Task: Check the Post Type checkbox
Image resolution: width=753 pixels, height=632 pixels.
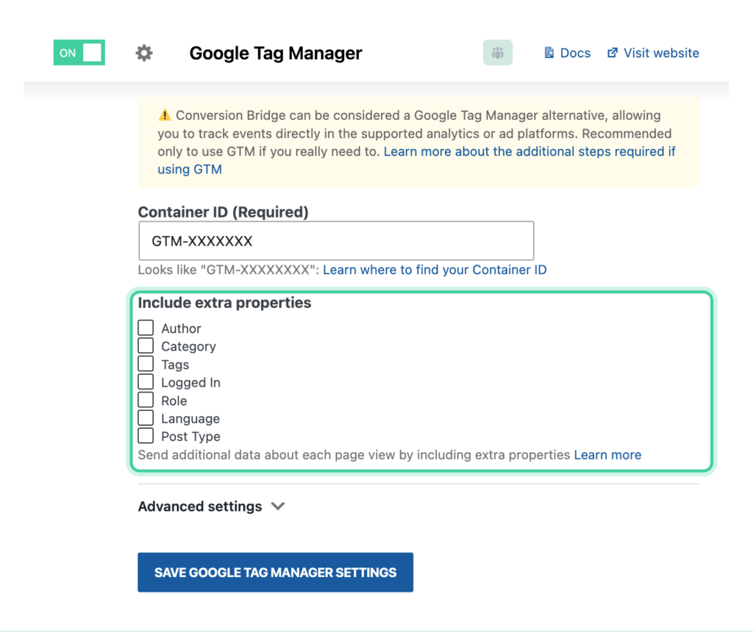Action: (146, 436)
